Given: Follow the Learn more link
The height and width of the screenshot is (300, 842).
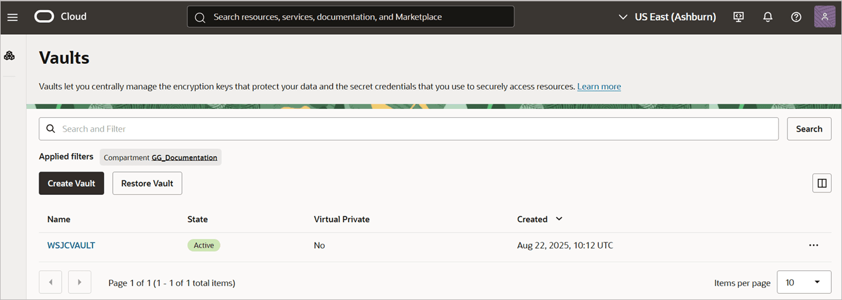Looking at the screenshot, I should click(x=599, y=87).
